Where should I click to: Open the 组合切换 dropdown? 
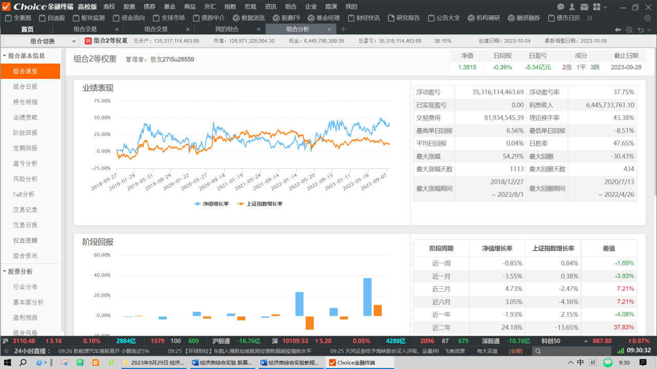pos(41,41)
